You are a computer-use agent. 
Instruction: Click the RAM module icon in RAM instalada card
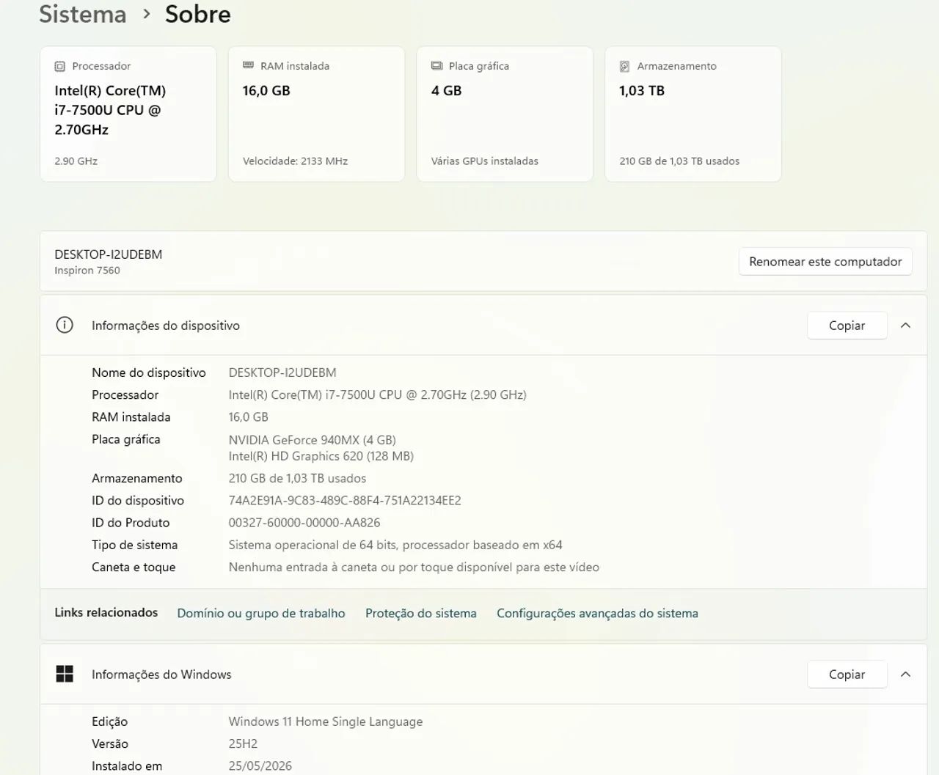[248, 65]
